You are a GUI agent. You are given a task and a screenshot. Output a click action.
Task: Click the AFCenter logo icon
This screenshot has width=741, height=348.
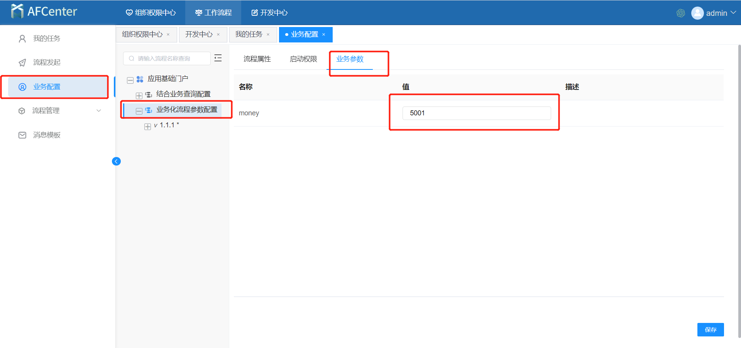17,12
